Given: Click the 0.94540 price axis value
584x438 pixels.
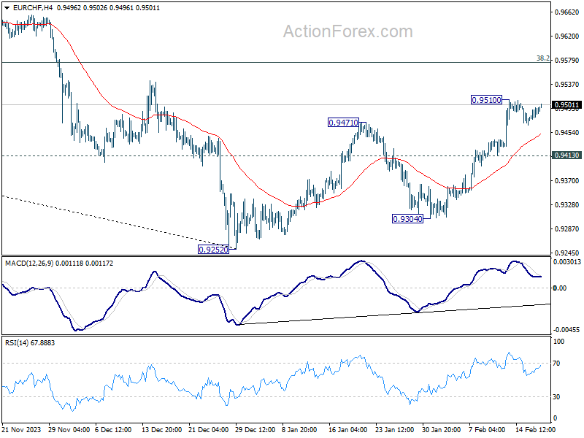Looking at the screenshot, I should click(x=567, y=133).
